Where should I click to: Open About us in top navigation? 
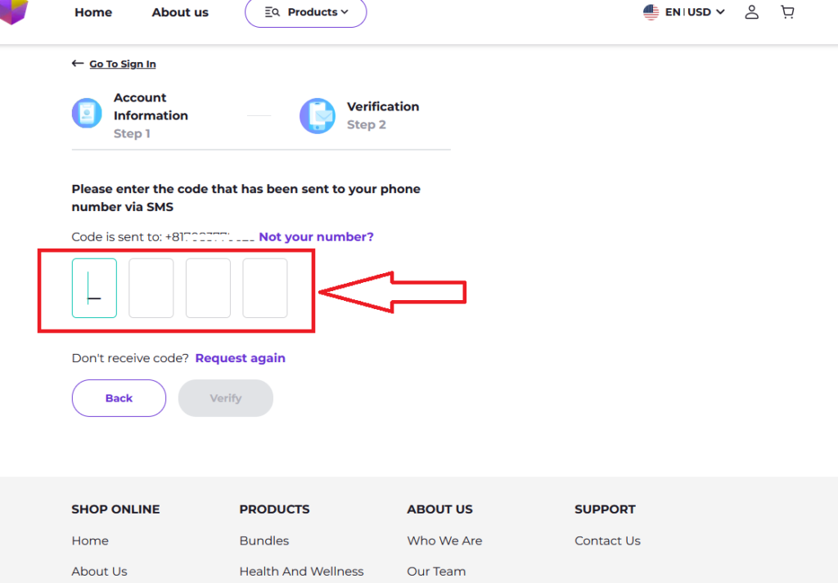(x=180, y=12)
